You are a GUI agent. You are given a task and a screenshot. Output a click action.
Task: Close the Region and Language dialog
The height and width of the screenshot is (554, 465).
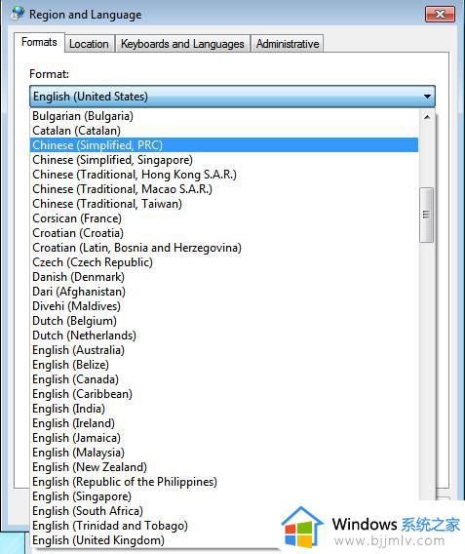pos(440,14)
